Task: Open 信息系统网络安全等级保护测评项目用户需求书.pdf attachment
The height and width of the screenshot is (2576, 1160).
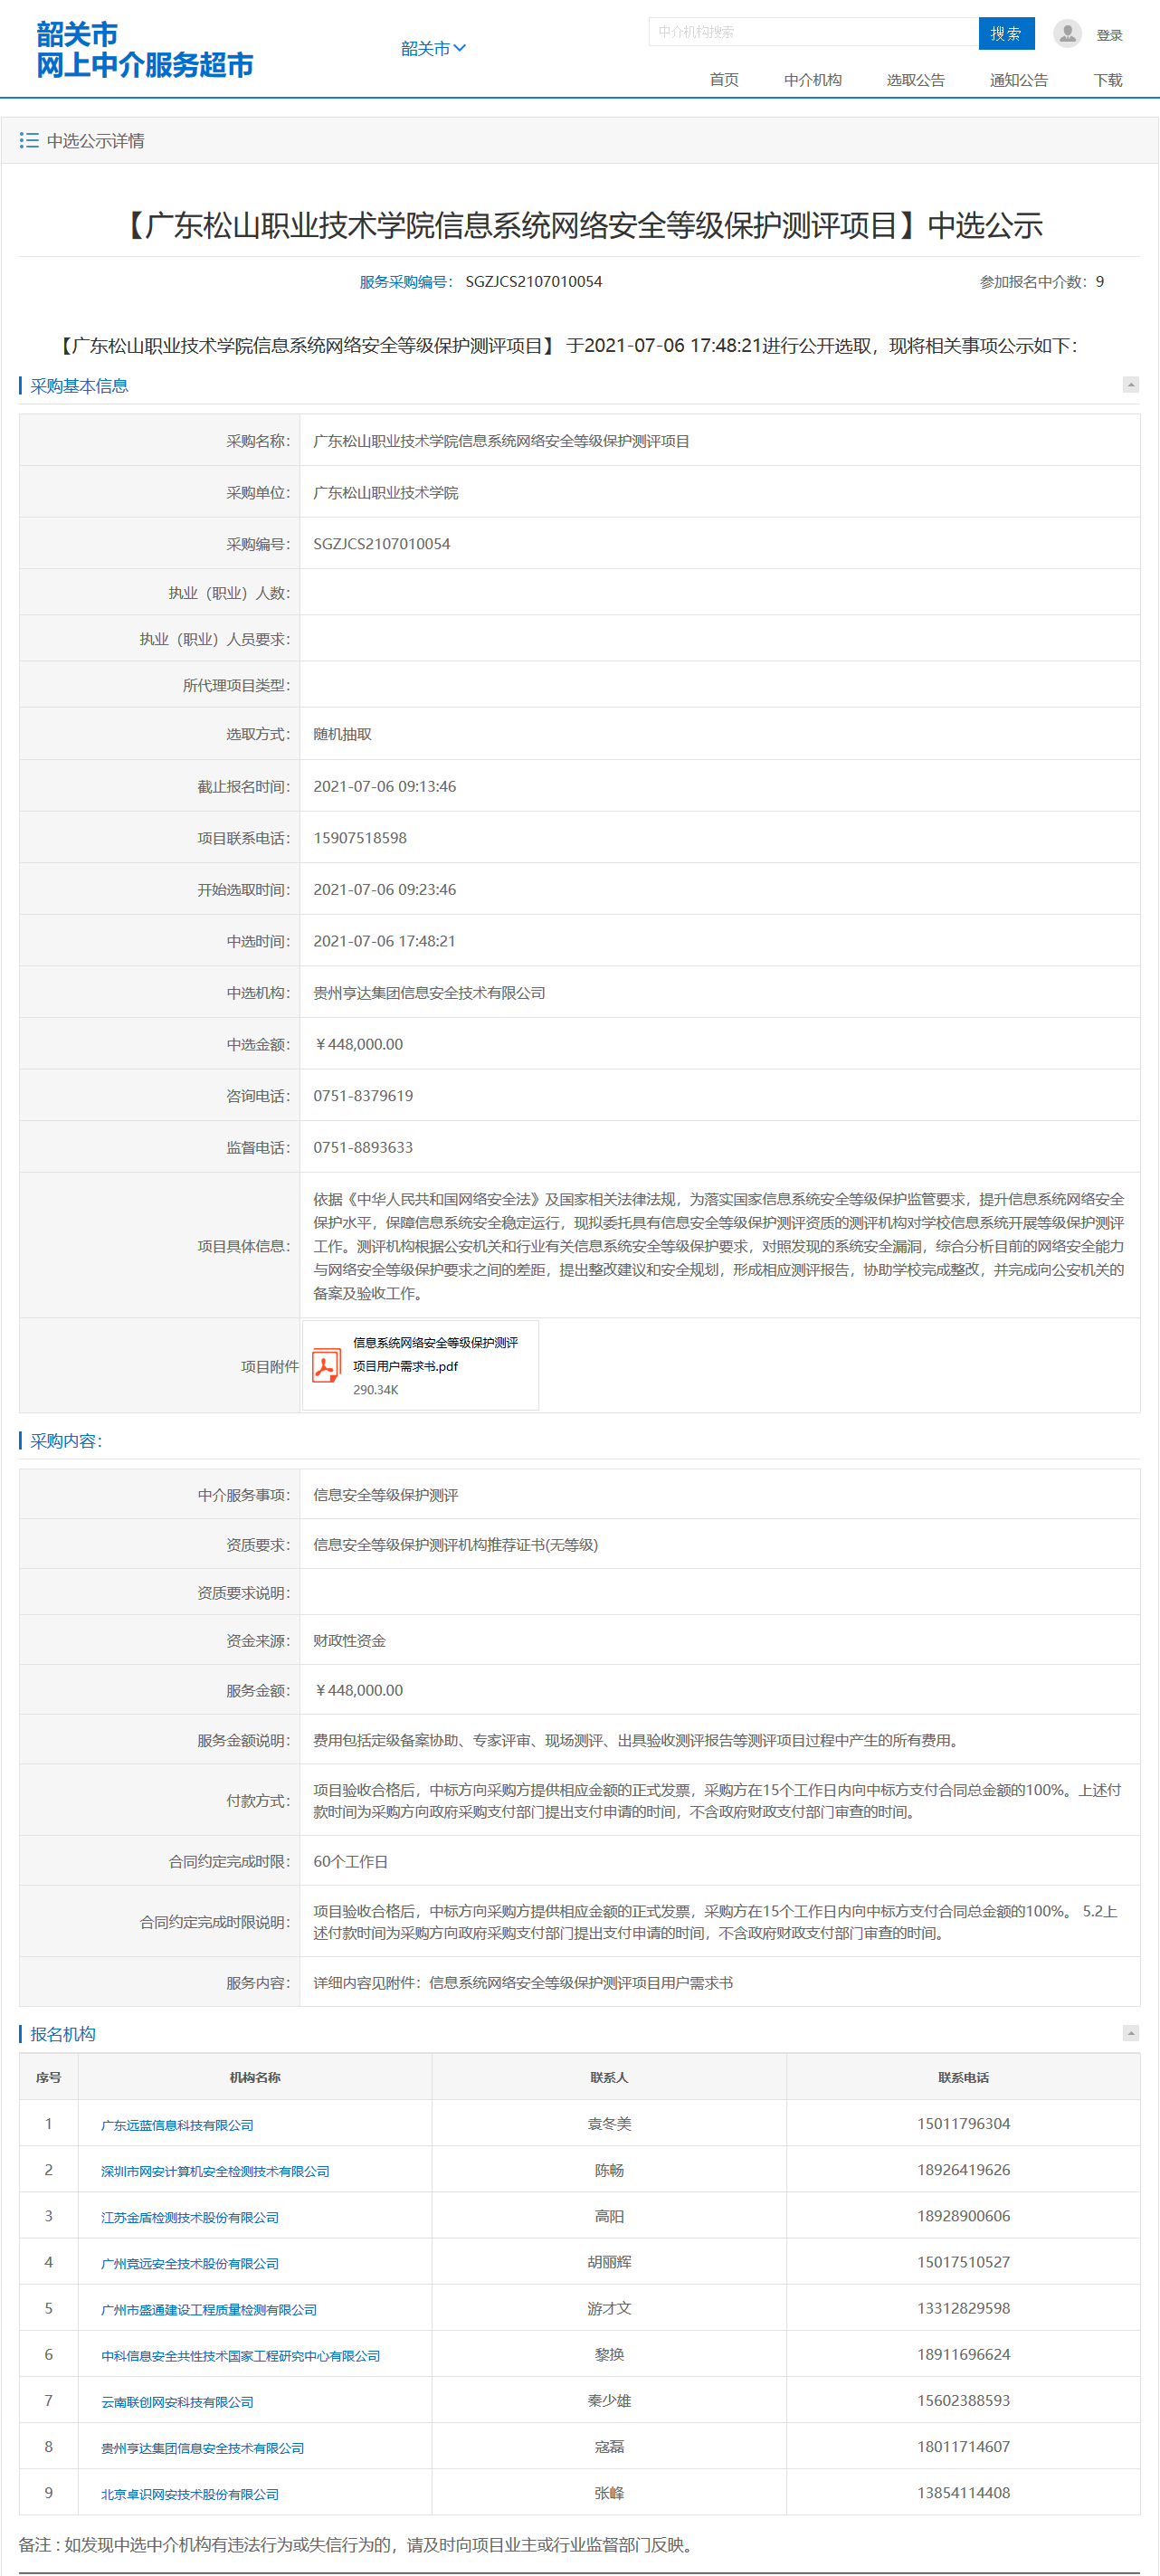Action: tap(435, 1354)
